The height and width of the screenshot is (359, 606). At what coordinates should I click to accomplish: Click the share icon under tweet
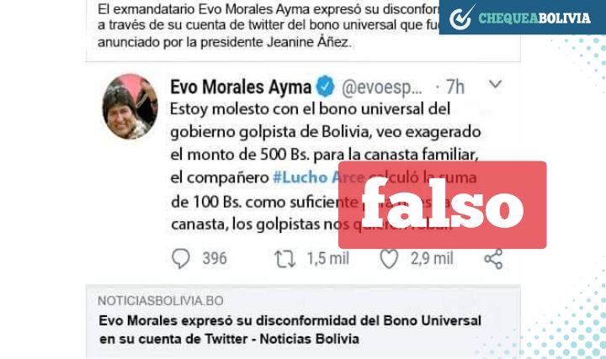493,259
